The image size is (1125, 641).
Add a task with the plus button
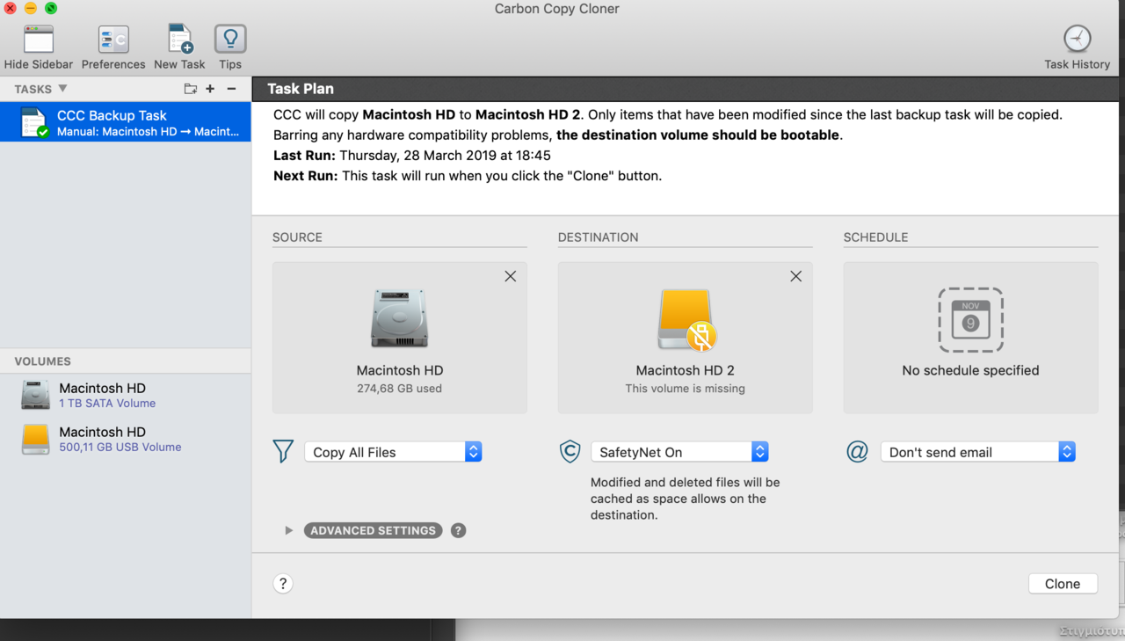coord(210,89)
